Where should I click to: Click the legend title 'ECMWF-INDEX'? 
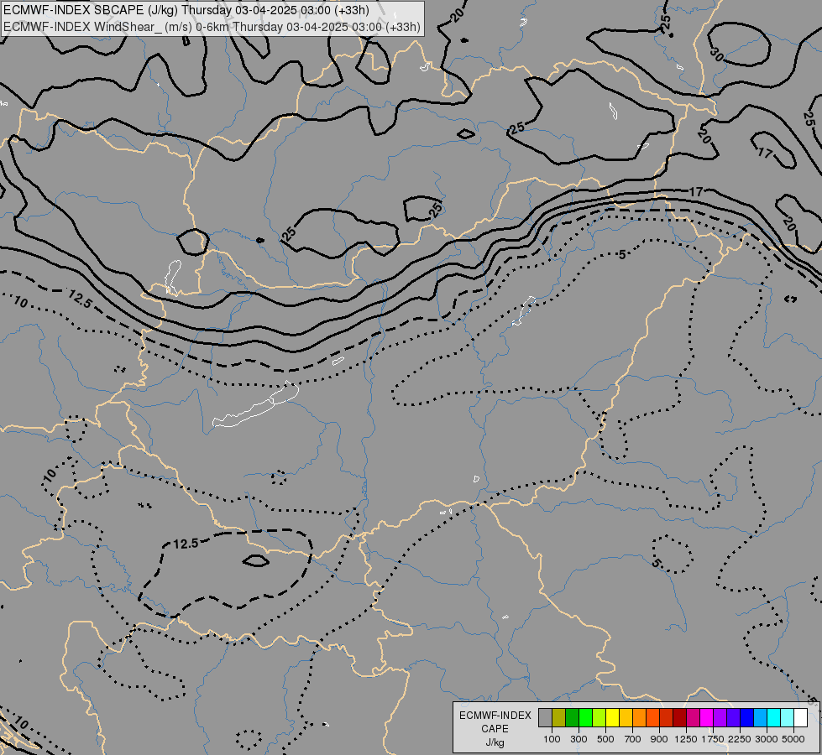coord(495,716)
